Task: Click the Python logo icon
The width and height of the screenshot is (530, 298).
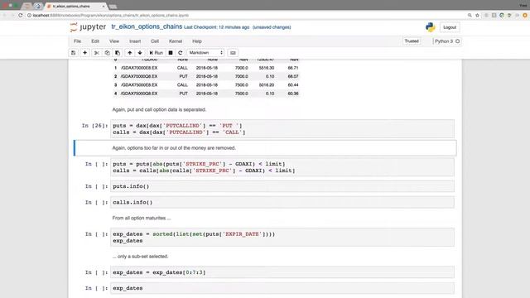Action: [431, 27]
